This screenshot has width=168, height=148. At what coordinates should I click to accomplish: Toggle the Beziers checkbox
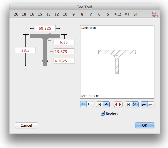[103, 113]
